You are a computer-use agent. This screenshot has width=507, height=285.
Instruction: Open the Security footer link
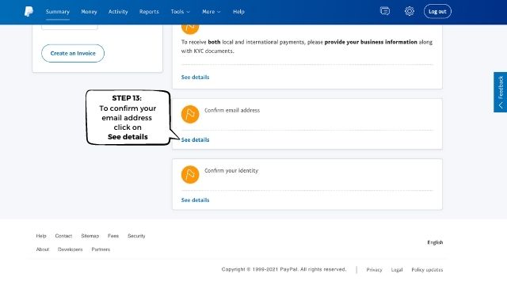click(136, 236)
